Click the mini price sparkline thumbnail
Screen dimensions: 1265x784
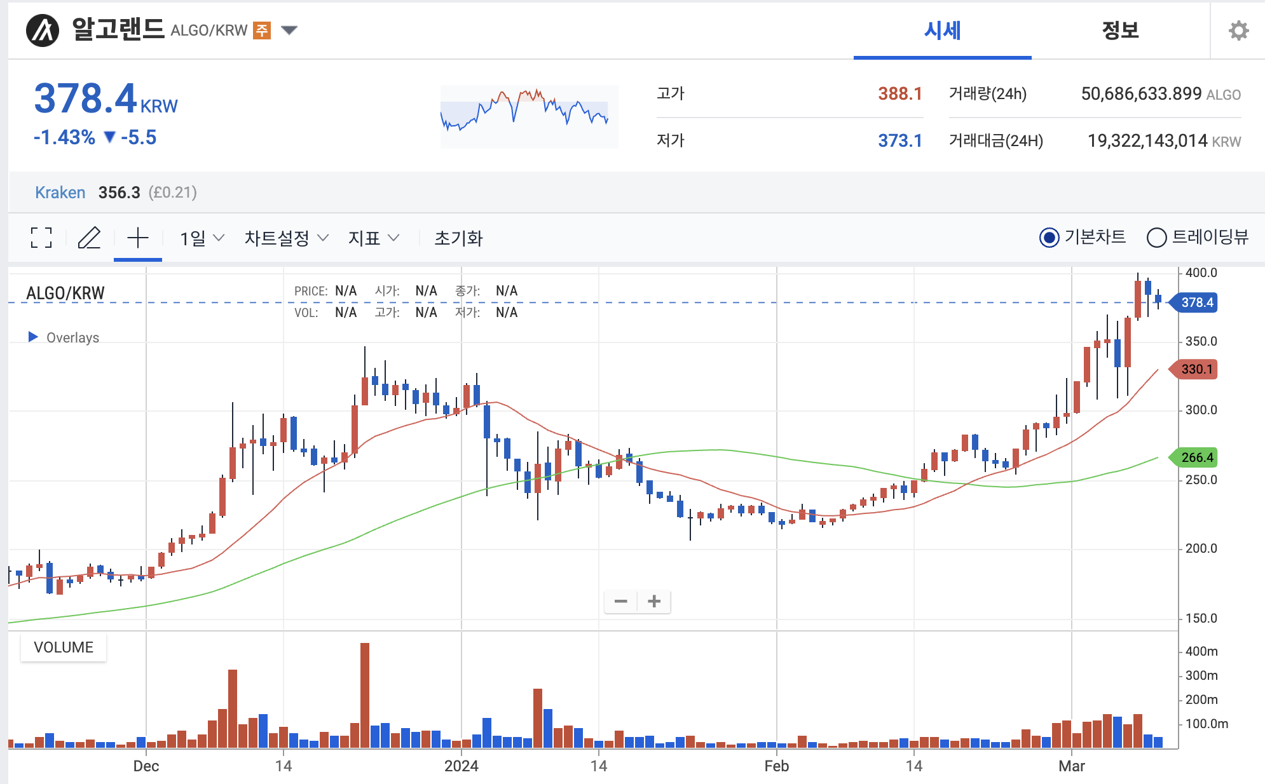tap(528, 116)
